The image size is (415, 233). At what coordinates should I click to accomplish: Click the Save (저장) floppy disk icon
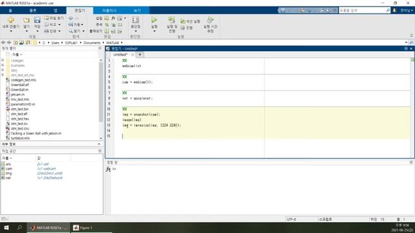pos(38,20)
